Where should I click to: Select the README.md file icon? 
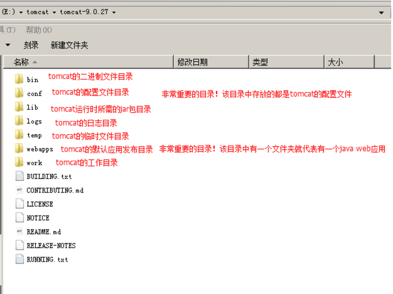point(19,231)
